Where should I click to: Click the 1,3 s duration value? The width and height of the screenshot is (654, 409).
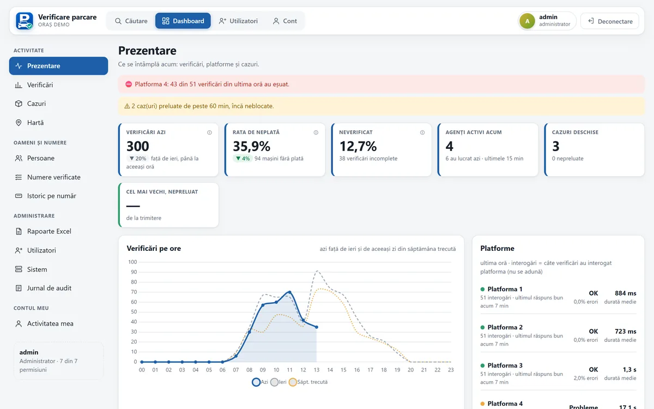point(629,370)
